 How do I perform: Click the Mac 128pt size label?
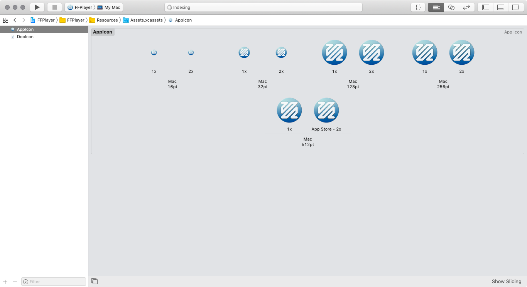point(353,84)
